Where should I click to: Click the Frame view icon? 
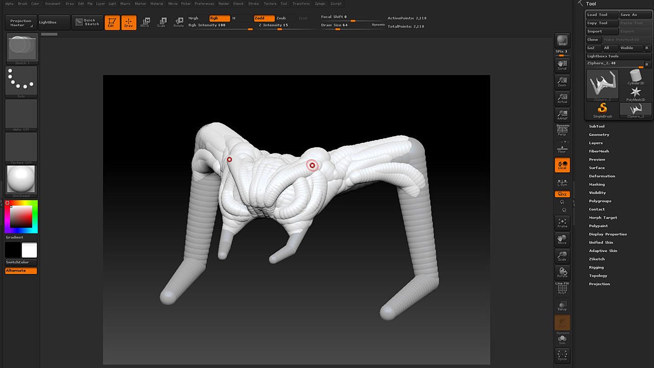[x=562, y=223]
